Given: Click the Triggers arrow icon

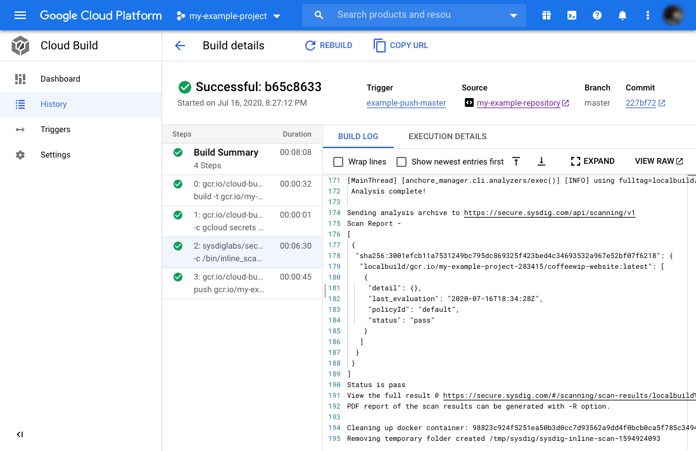Looking at the screenshot, I should pos(20,130).
